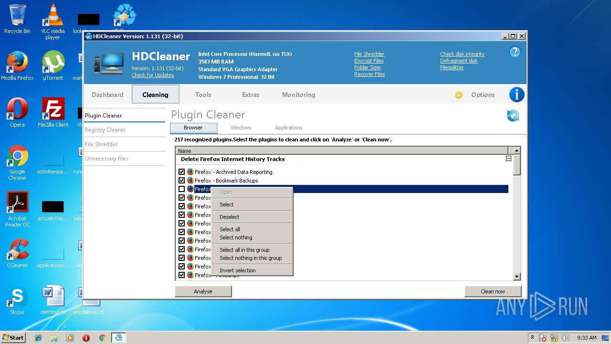Image resolution: width=611 pixels, height=344 pixels.
Task: Click the Clean now button
Action: click(x=493, y=291)
